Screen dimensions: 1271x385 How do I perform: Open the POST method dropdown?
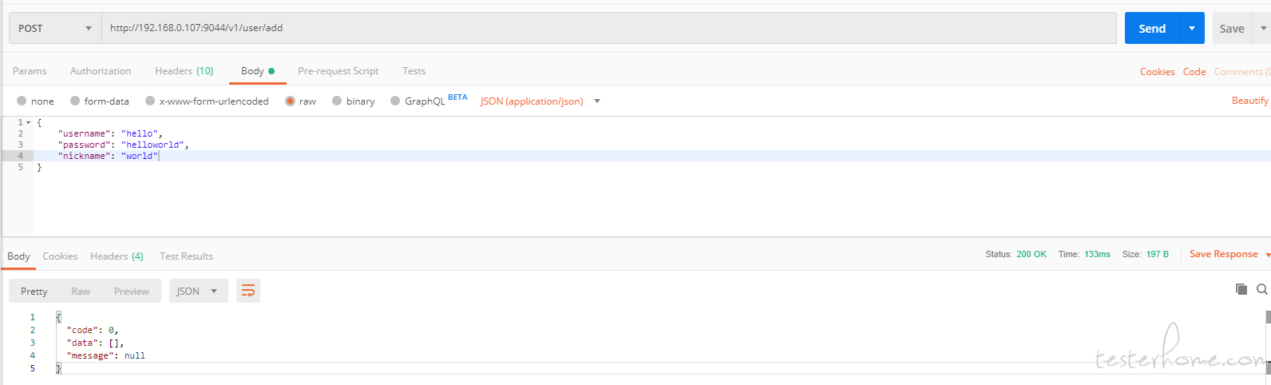55,28
